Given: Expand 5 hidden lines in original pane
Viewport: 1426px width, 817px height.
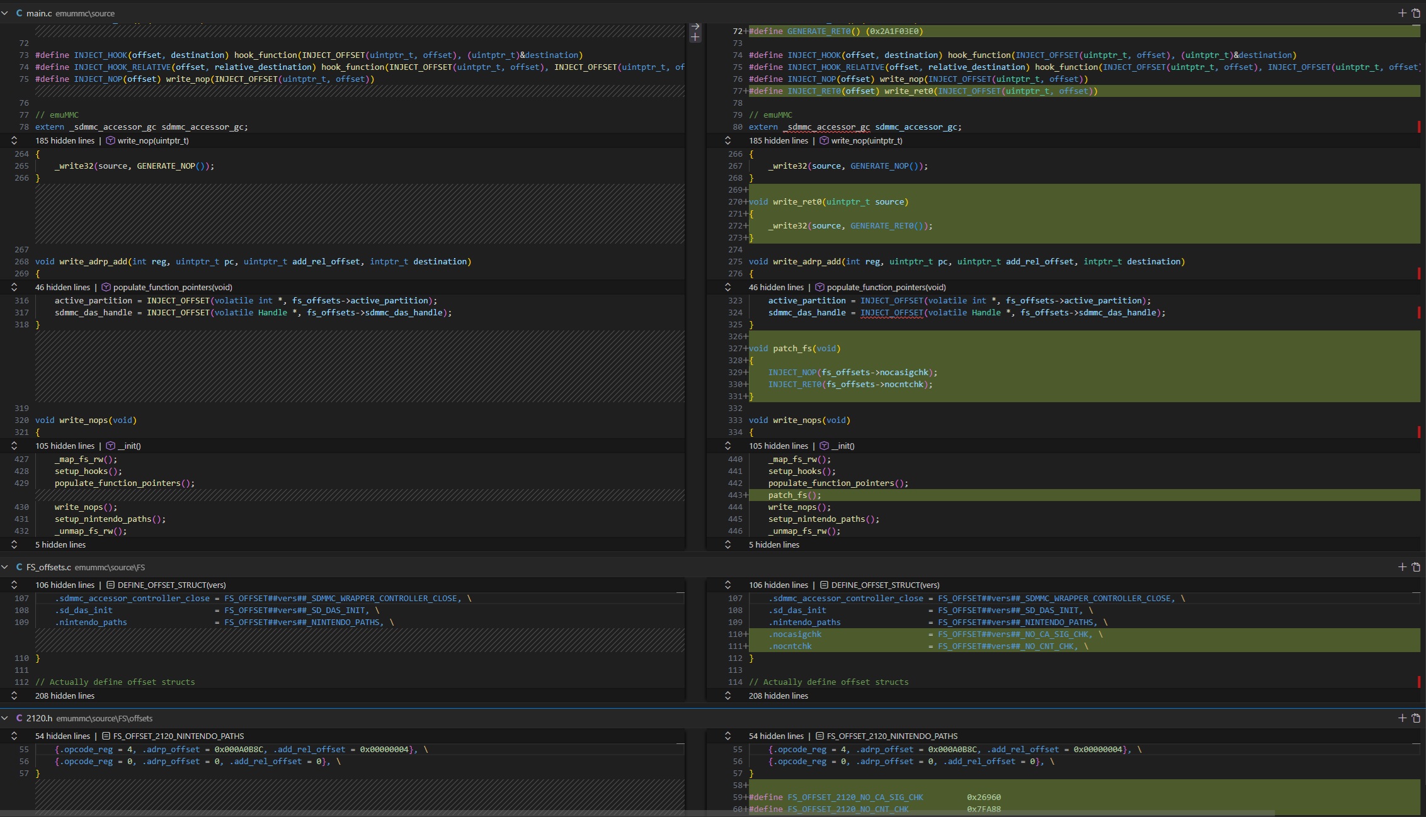Looking at the screenshot, I should [14, 544].
